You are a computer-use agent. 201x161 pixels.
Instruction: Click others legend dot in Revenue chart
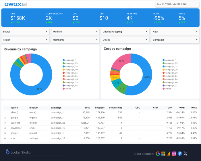(x=63, y=89)
